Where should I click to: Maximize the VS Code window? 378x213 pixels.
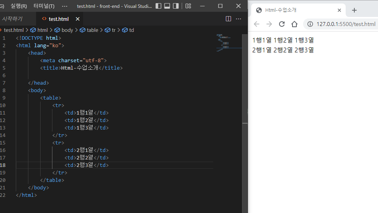point(220,6)
